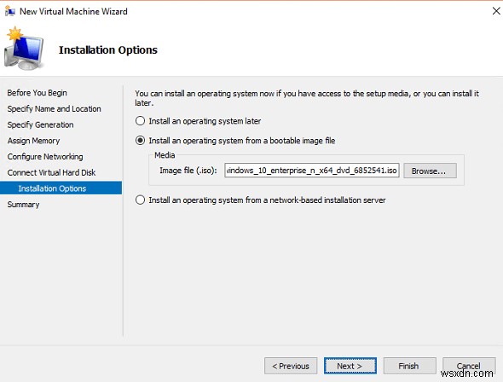Click the wizard icon in title bar
The height and width of the screenshot is (382, 503).
pos(10,11)
